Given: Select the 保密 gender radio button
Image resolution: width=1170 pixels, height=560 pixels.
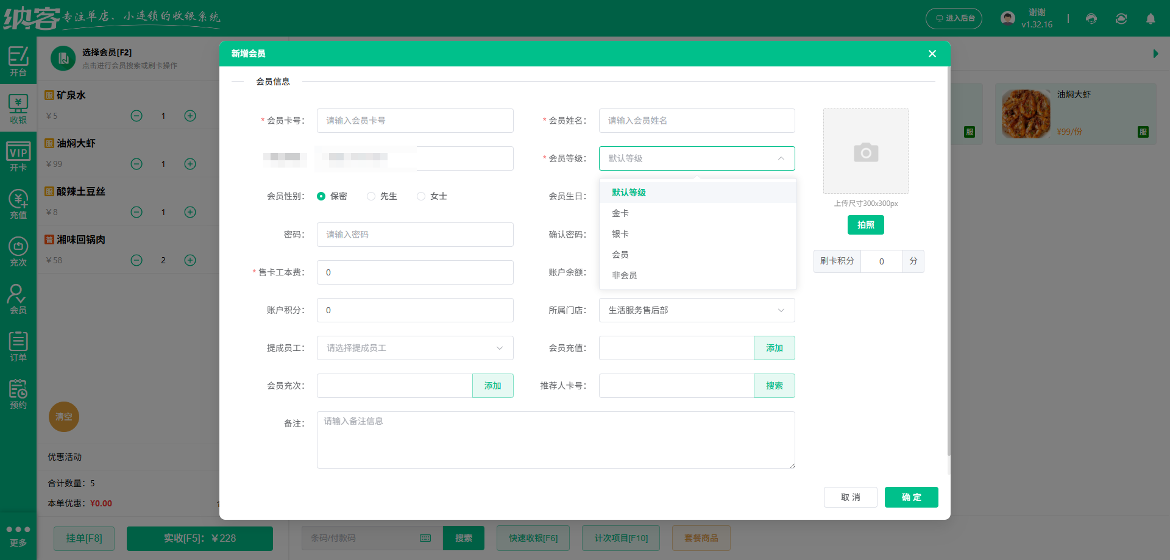Looking at the screenshot, I should click(322, 196).
